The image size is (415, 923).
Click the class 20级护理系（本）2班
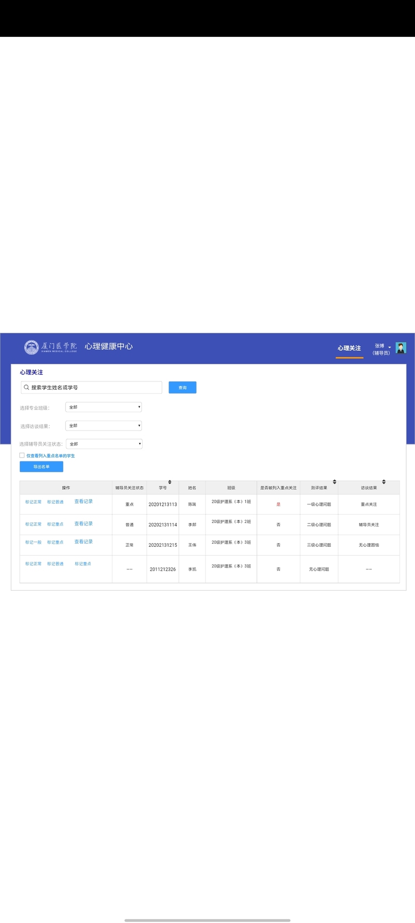click(231, 521)
